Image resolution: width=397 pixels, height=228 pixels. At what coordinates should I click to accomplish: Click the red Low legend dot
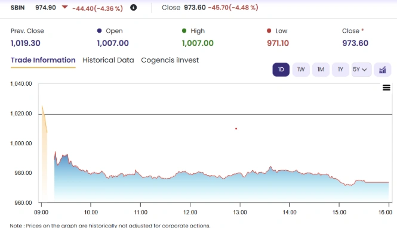point(269,30)
